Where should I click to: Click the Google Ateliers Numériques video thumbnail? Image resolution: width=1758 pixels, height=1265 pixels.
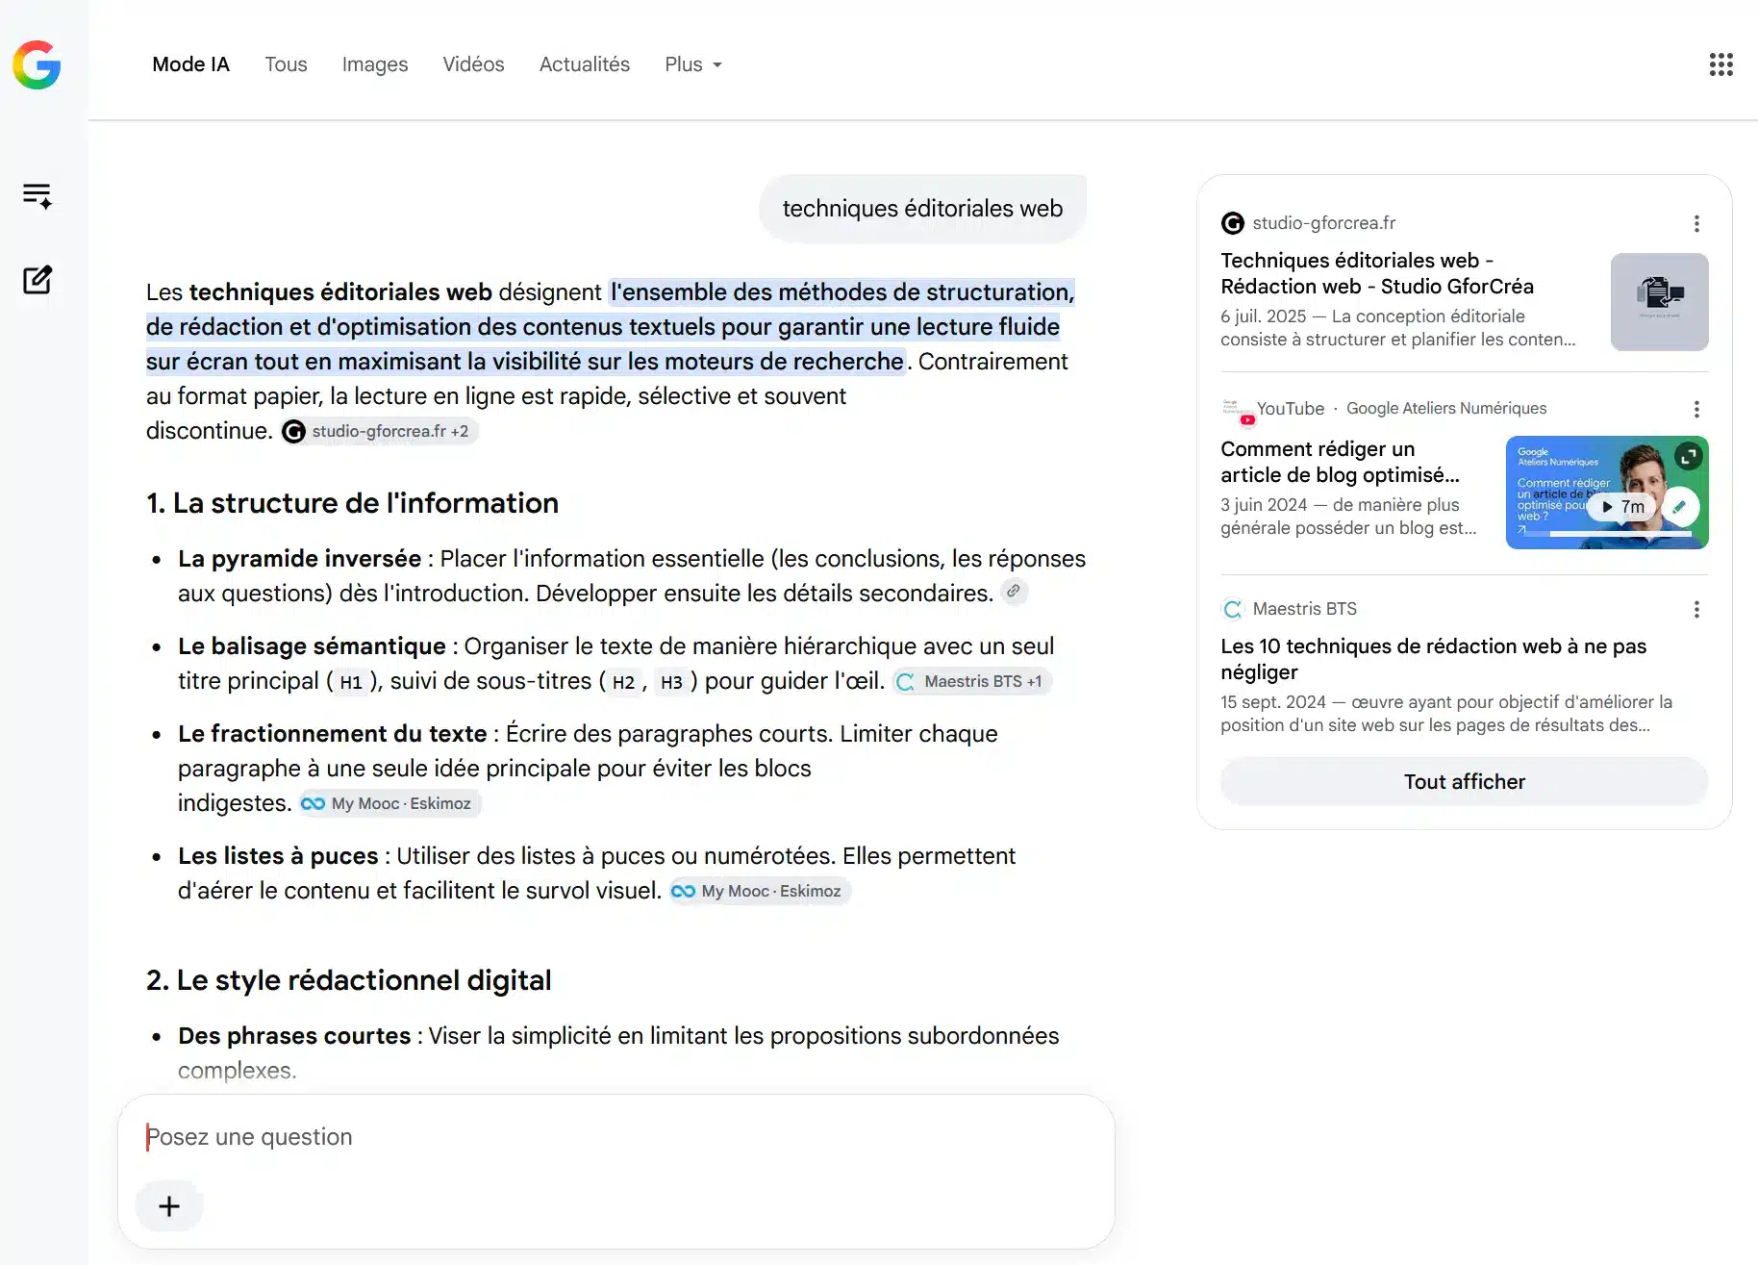coord(1606,493)
